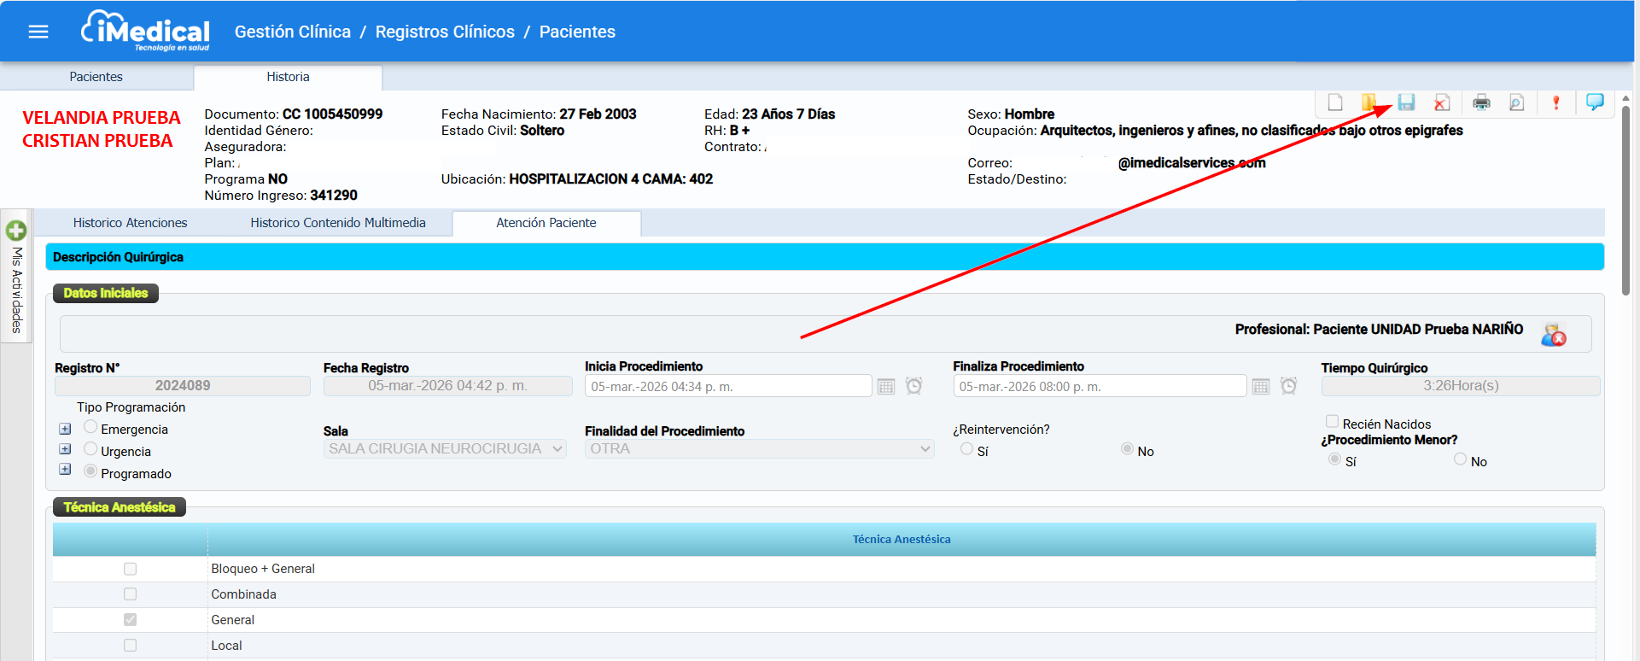The image size is (1640, 661).
Task: Open the document preview magnifier icon
Action: point(1516,103)
